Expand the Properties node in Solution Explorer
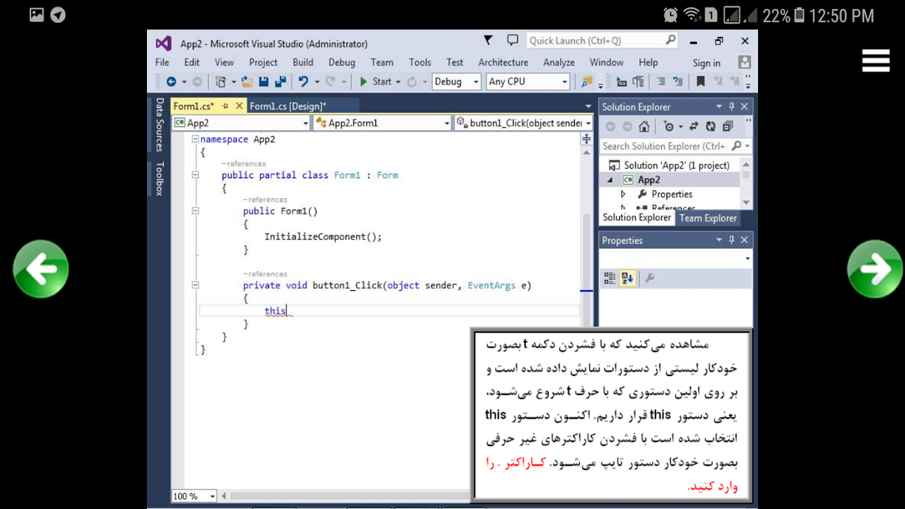Image resolution: width=905 pixels, height=509 pixels. tap(623, 194)
